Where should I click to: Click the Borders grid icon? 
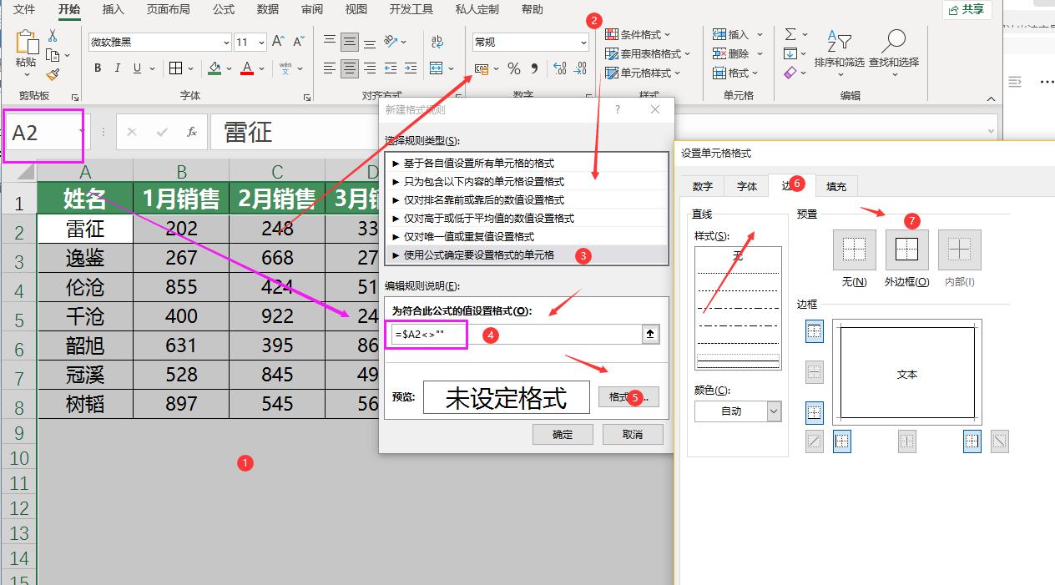(175, 68)
